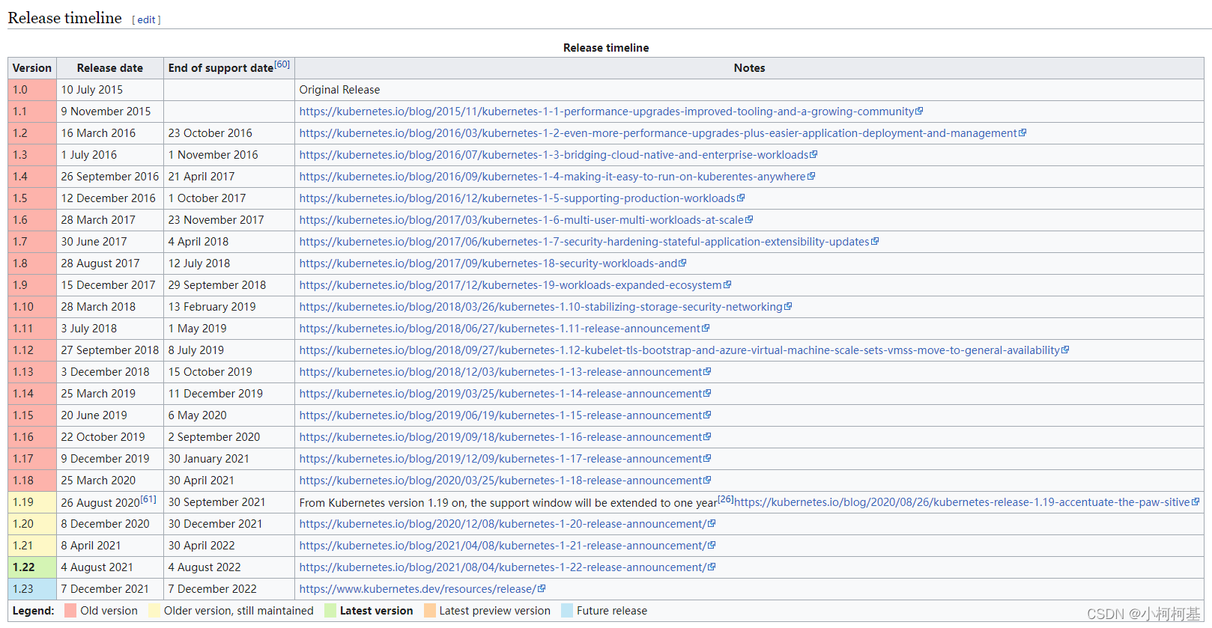Click footnote 61 beside 26 August 2020
This screenshot has height=628, width=1212.
click(x=148, y=499)
